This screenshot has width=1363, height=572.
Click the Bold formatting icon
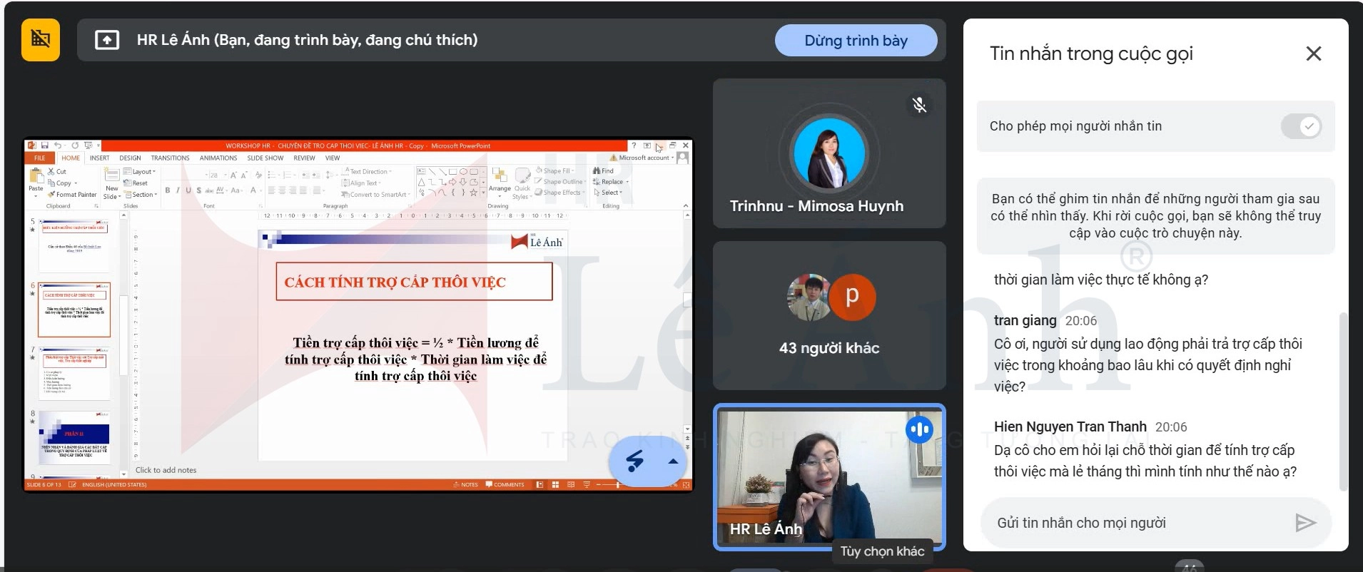[168, 190]
